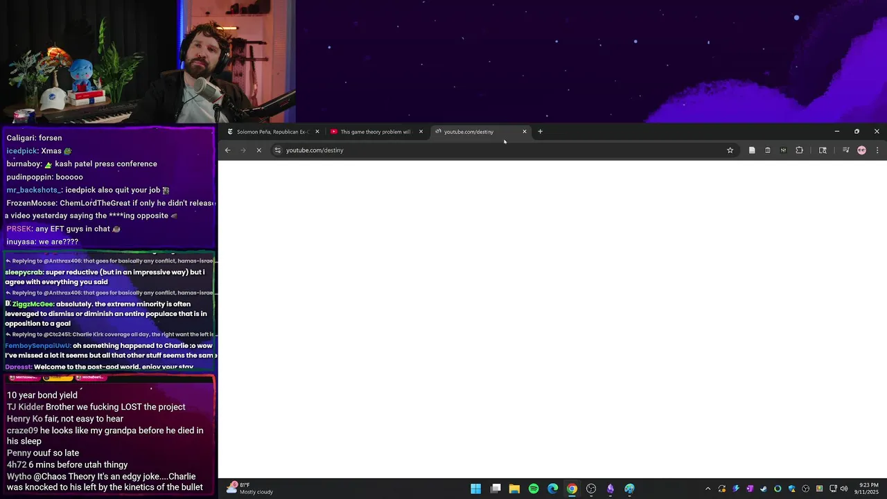Viewport: 887px width, 499px height.
Task: Close the Solomon Peña tab
Action: (x=317, y=132)
